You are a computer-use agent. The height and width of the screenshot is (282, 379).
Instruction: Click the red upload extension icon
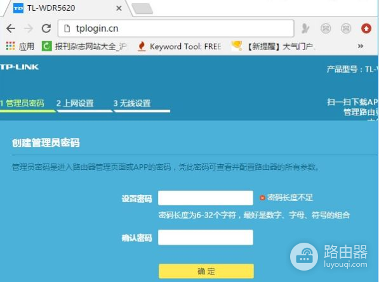point(366,29)
